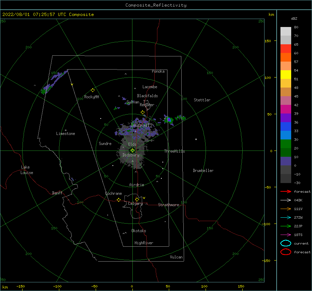Screen dimensions: 312x291
Task: Click the orange 111V arrow in legend
Action: [286, 209]
